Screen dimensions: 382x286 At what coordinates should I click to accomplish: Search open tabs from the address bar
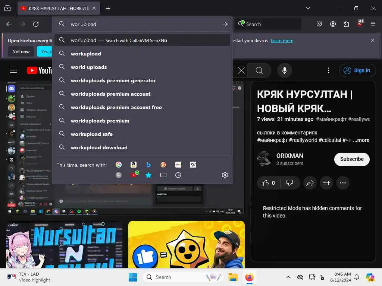point(163,175)
